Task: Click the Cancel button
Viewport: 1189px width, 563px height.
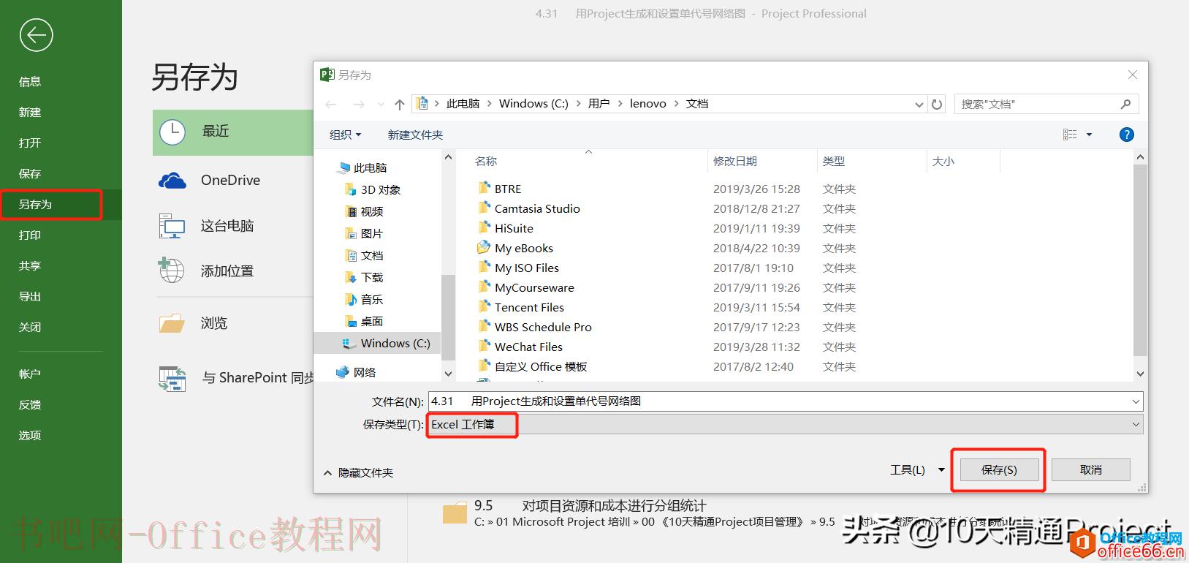Action: [x=1090, y=469]
